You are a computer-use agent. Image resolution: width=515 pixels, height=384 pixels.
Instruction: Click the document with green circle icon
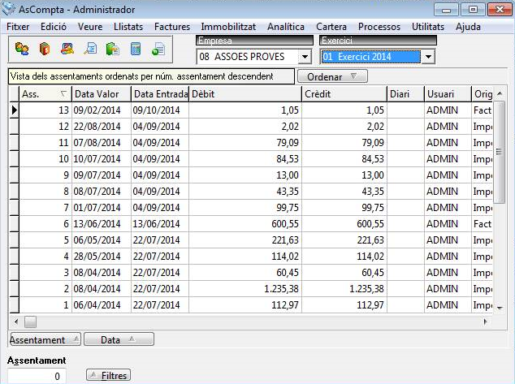[x=158, y=49]
